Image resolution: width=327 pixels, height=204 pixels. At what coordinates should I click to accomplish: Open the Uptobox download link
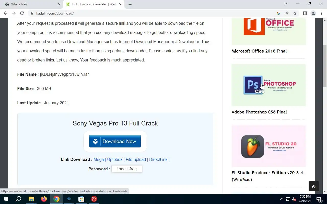(x=115, y=159)
